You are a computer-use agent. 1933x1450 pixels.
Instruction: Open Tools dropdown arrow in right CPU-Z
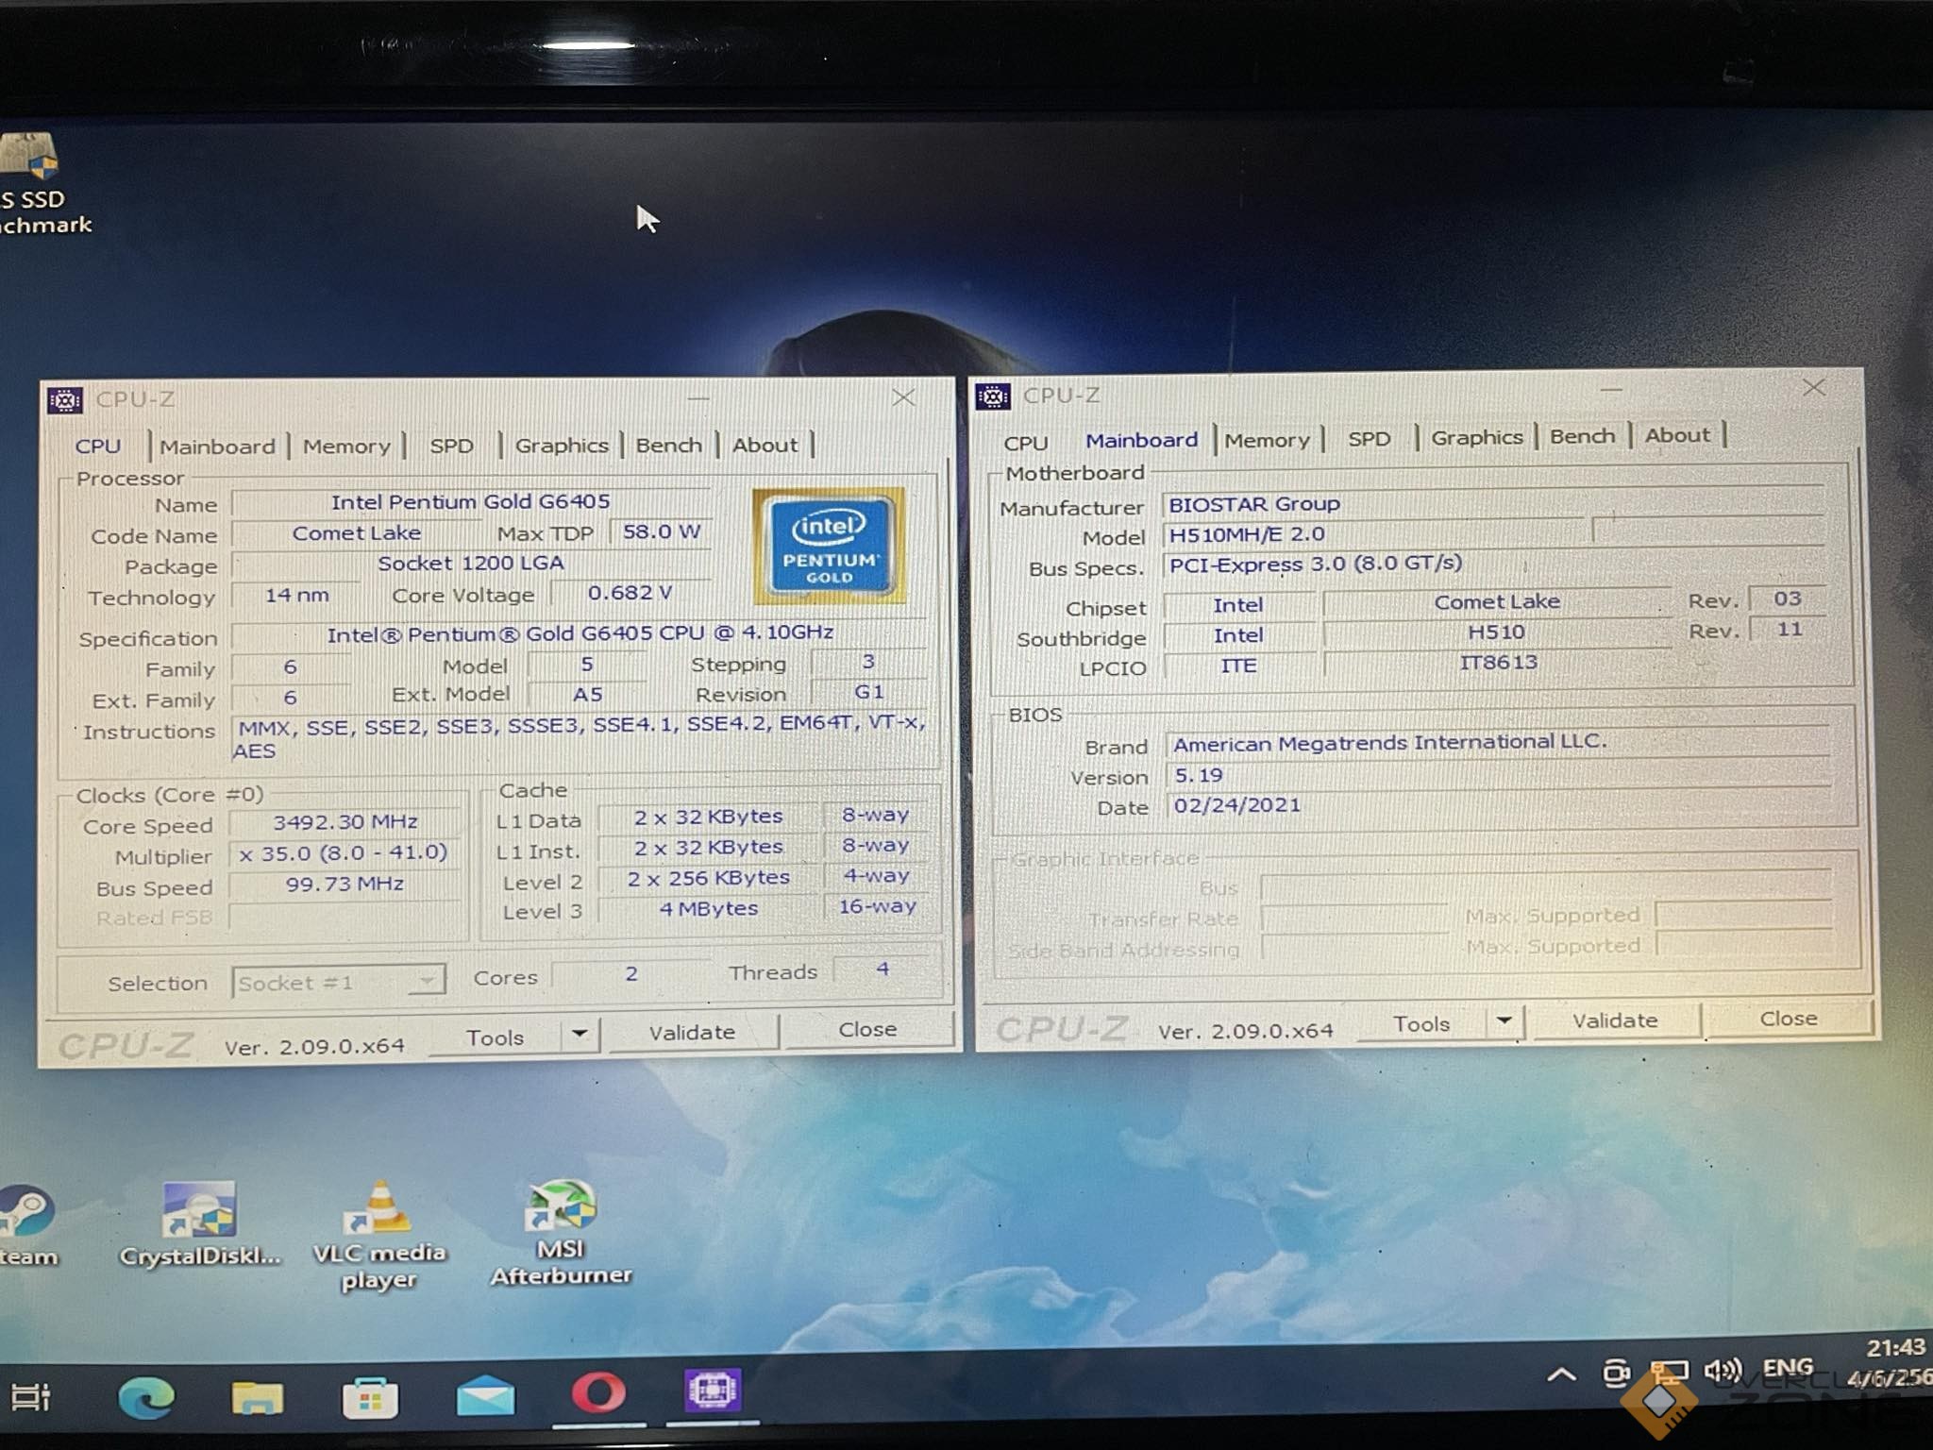pos(1504,1020)
